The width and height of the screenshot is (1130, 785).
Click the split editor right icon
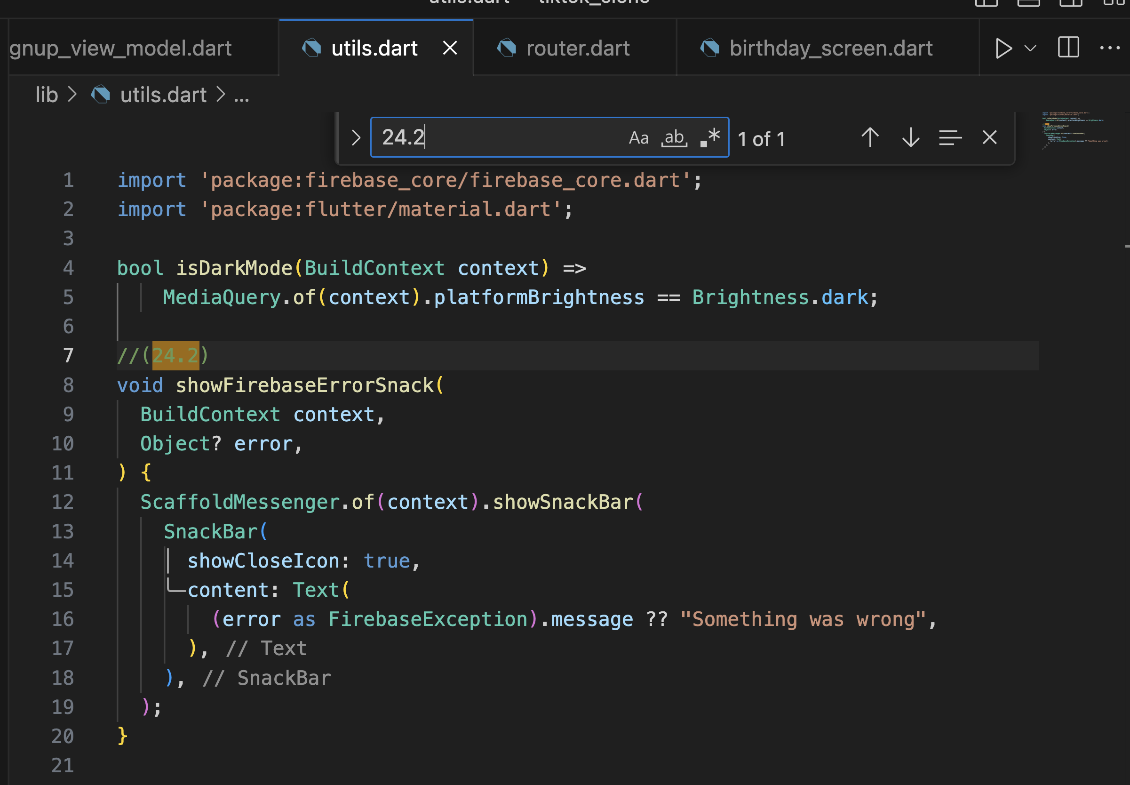point(1068,48)
